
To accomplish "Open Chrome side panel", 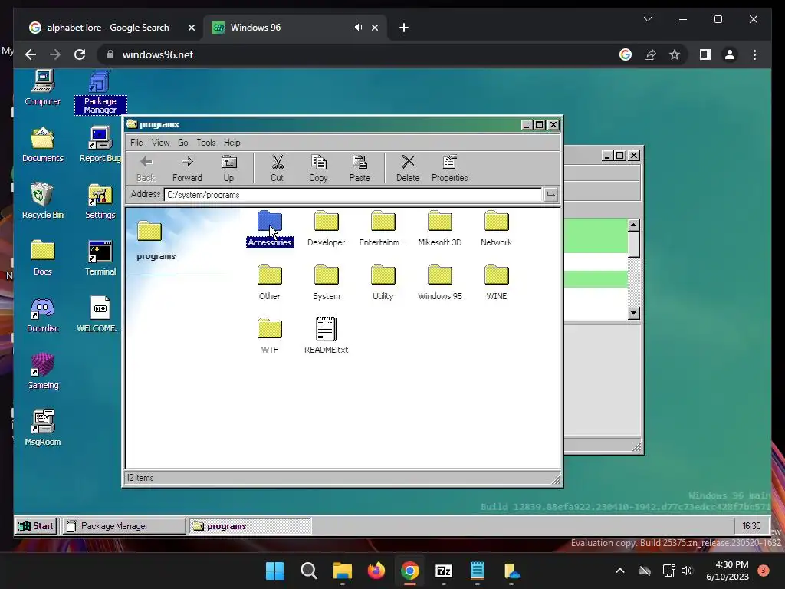I will 705,54.
